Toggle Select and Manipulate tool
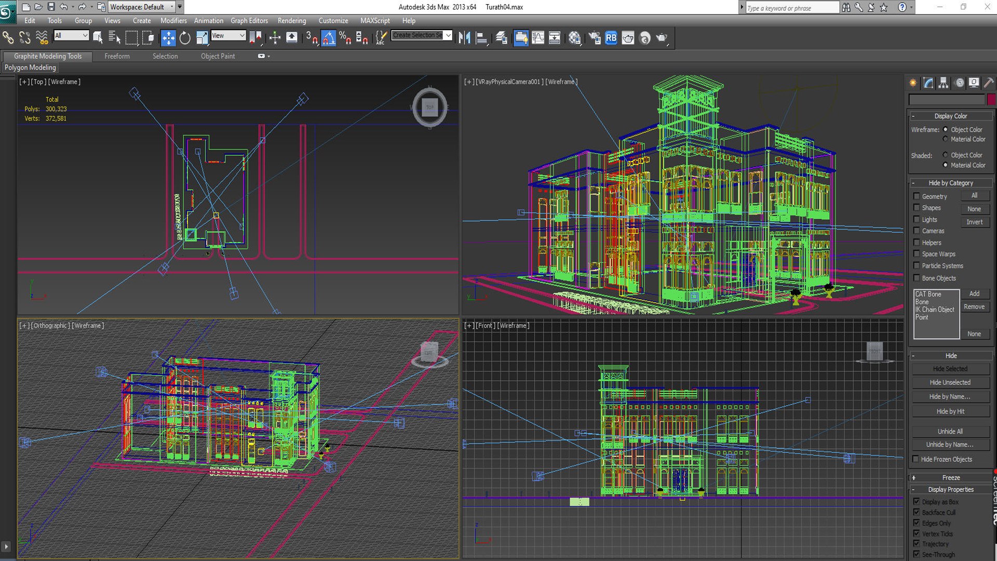This screenshot has width=997, height=561. point(275,37)
